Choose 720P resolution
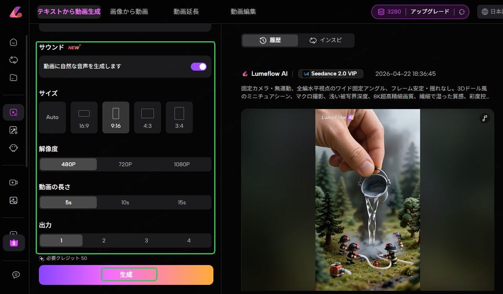503x294 pixels. click(x=125, y=164)
